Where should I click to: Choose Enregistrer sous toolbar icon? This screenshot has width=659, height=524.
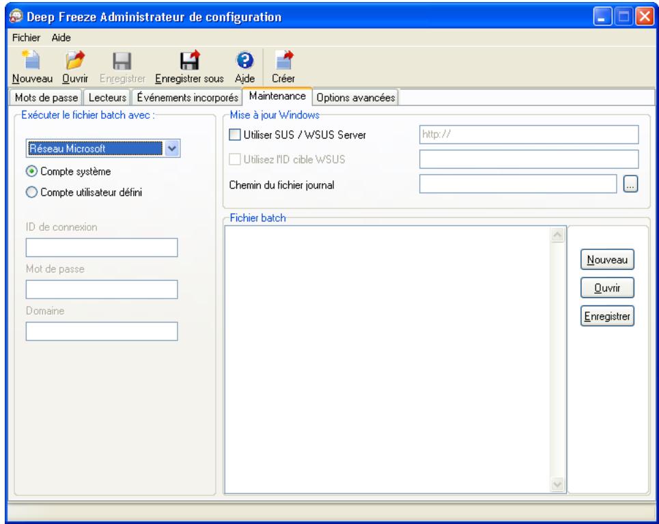pyautogui.click(x=189, y=60)
